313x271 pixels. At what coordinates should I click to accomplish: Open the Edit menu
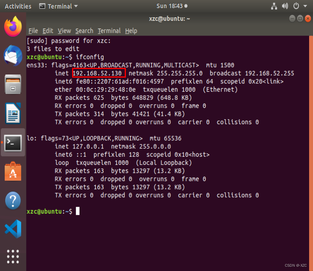pyautogui.click(x=48, y=31)
